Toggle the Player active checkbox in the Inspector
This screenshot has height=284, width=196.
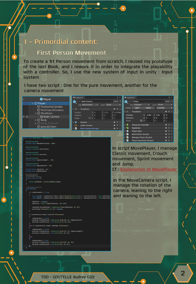[x=131, y=101]
